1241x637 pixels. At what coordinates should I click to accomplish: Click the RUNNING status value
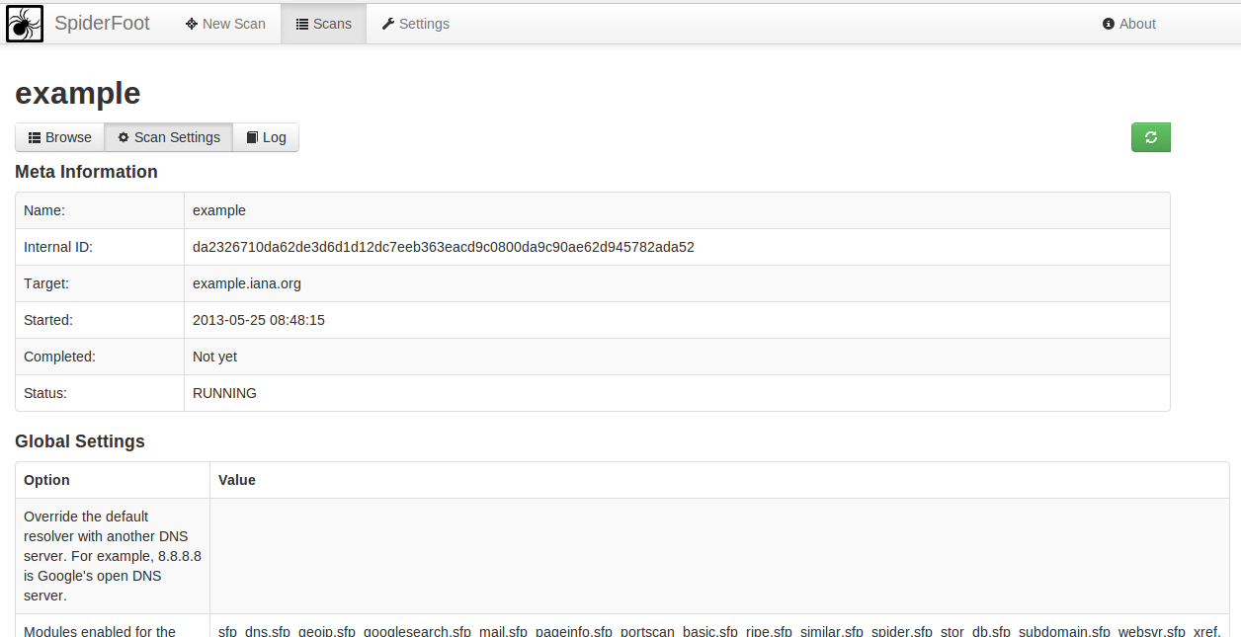(224, 393)
